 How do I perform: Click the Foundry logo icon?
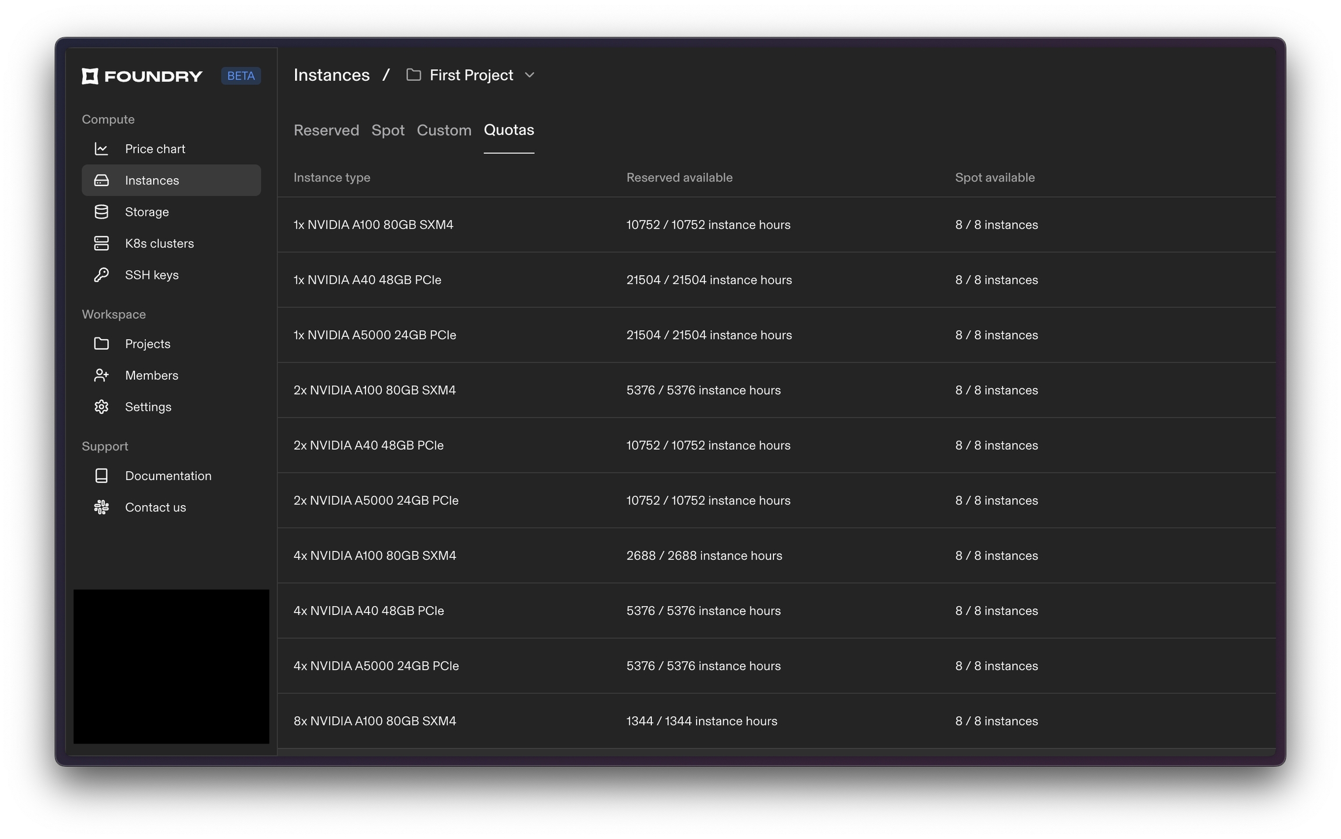coord(90,76)
